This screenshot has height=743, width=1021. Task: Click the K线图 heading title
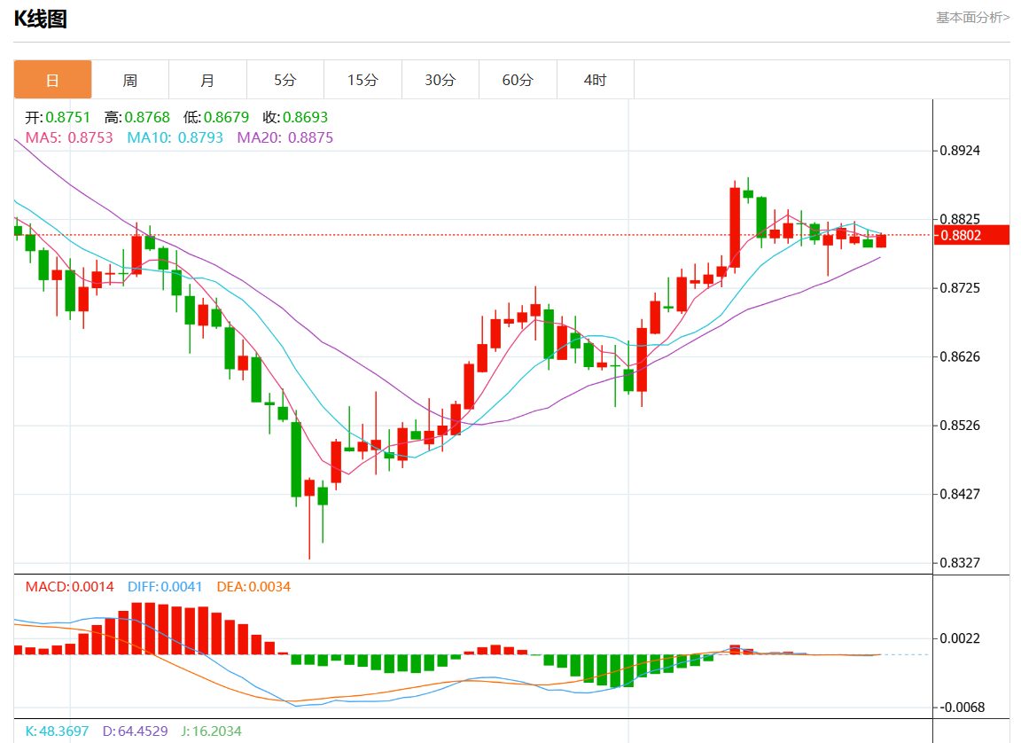pos(41,19)
